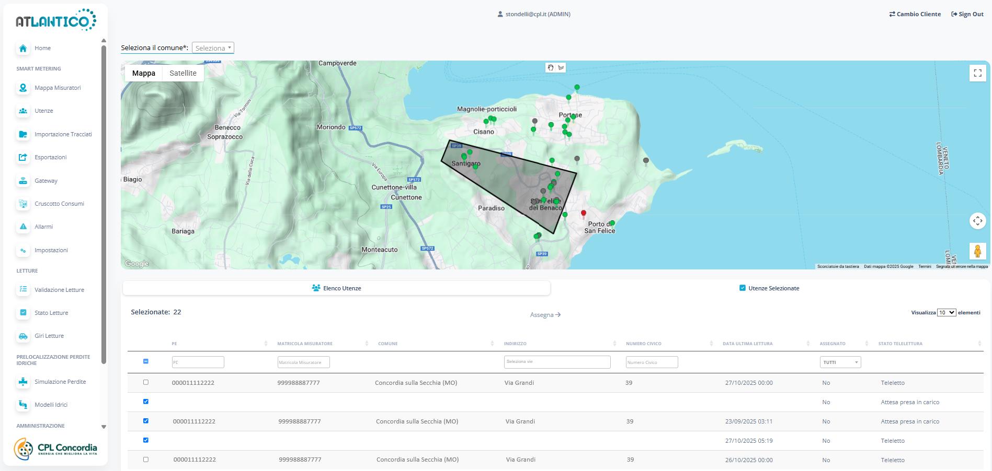This screenshot has width=992, height=471.
Task: Toggle fullscreen map view
Action: point(977,73)
